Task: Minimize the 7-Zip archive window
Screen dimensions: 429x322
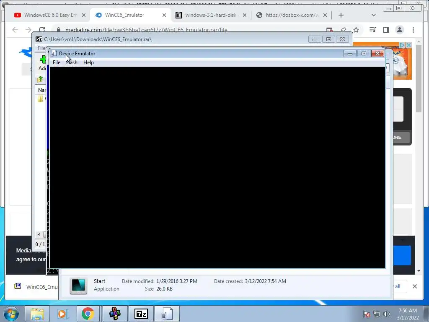Action: (315, 39)
